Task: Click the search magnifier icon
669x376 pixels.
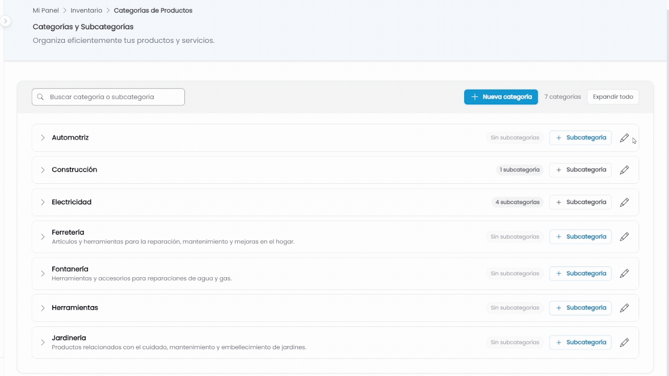Action: (40, 97)
